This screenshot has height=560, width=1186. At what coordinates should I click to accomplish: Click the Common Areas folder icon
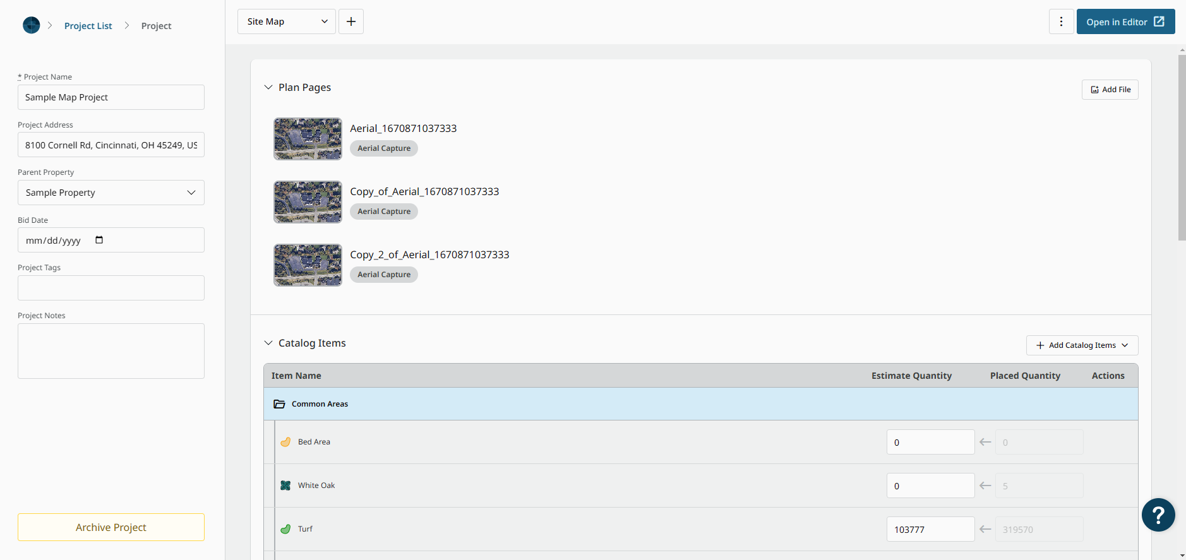pos(279,404)
